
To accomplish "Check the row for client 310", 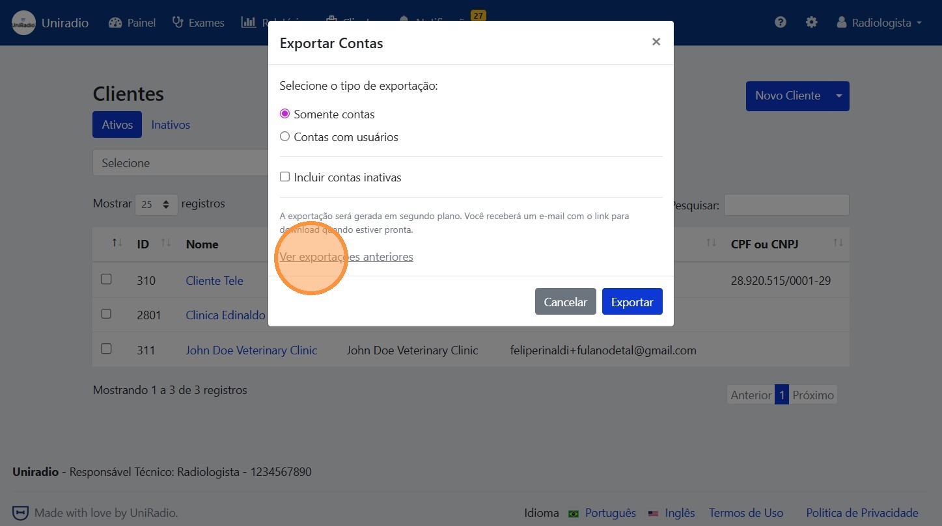I will (106, 280).
